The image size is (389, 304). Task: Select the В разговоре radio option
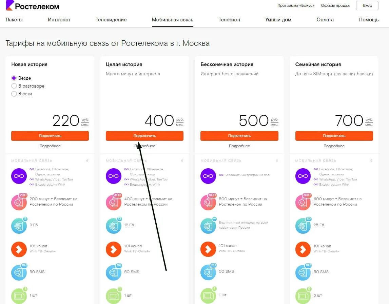pyautogui.click(x=14, y=86)
